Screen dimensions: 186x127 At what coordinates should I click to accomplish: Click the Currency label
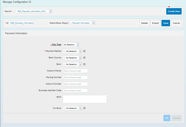(x=57, y=108)
